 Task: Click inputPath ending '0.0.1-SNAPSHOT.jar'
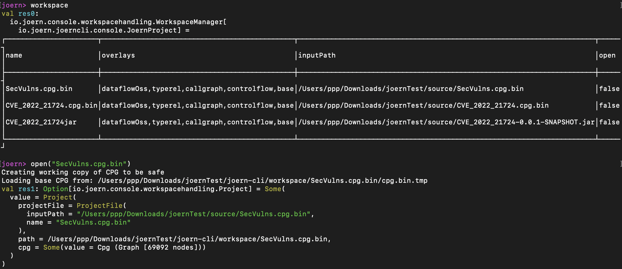coord(446,122)
